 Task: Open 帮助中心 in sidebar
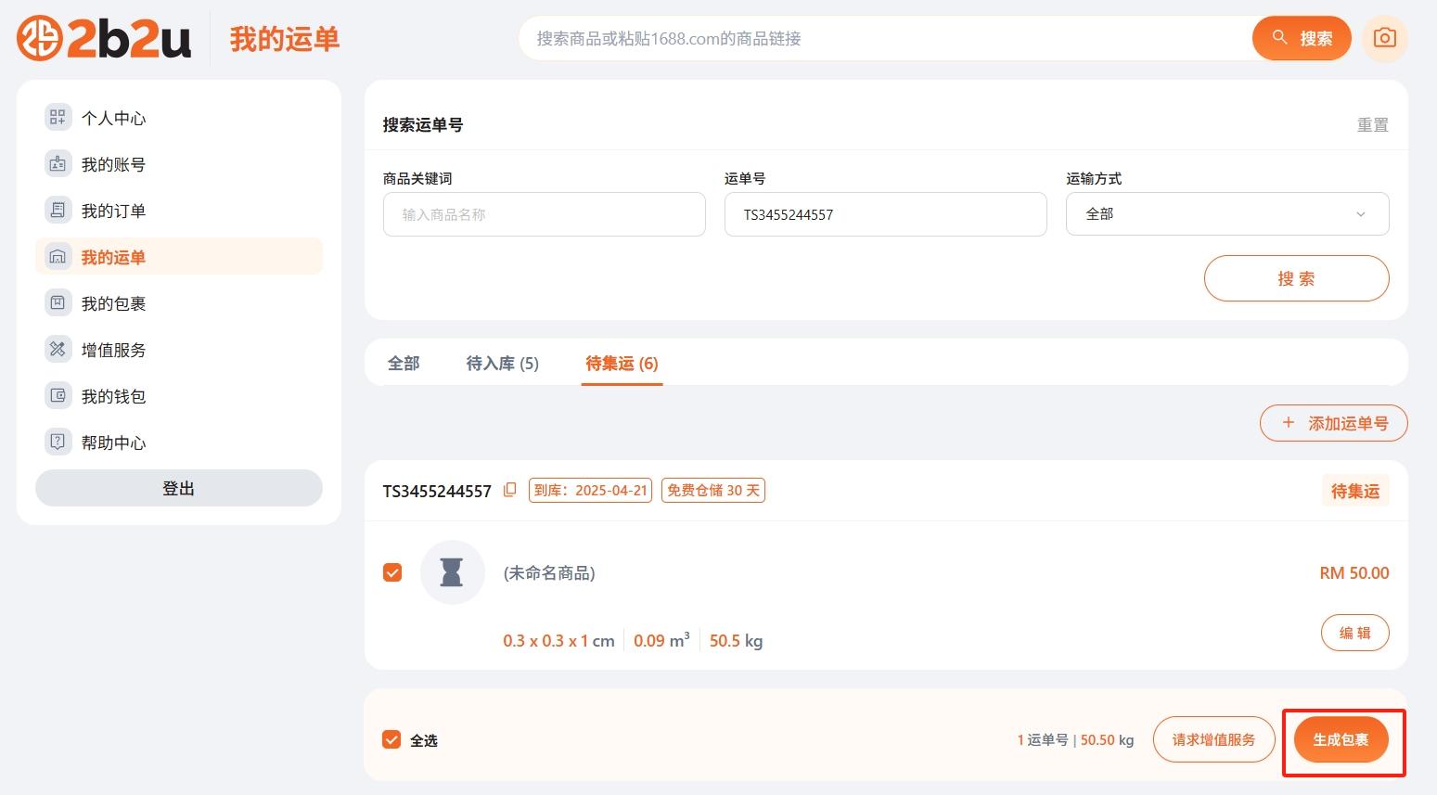tap(113, 442)
